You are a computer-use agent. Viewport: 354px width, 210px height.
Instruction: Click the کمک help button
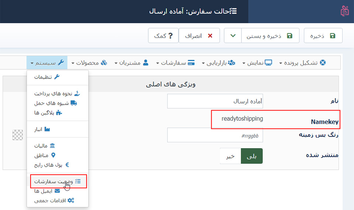163,36
